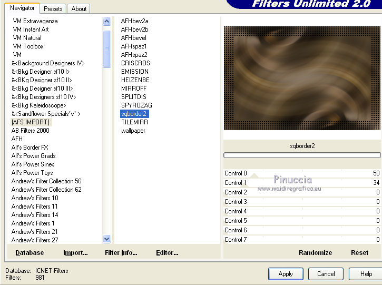Select VM Instant Art category
The height and width of the screenshot is (285, 382).
click(31, 30)
